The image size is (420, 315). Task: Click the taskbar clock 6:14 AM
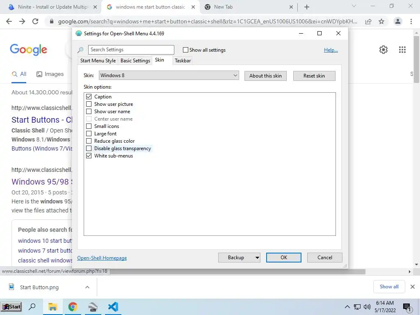tap(385, 303)
